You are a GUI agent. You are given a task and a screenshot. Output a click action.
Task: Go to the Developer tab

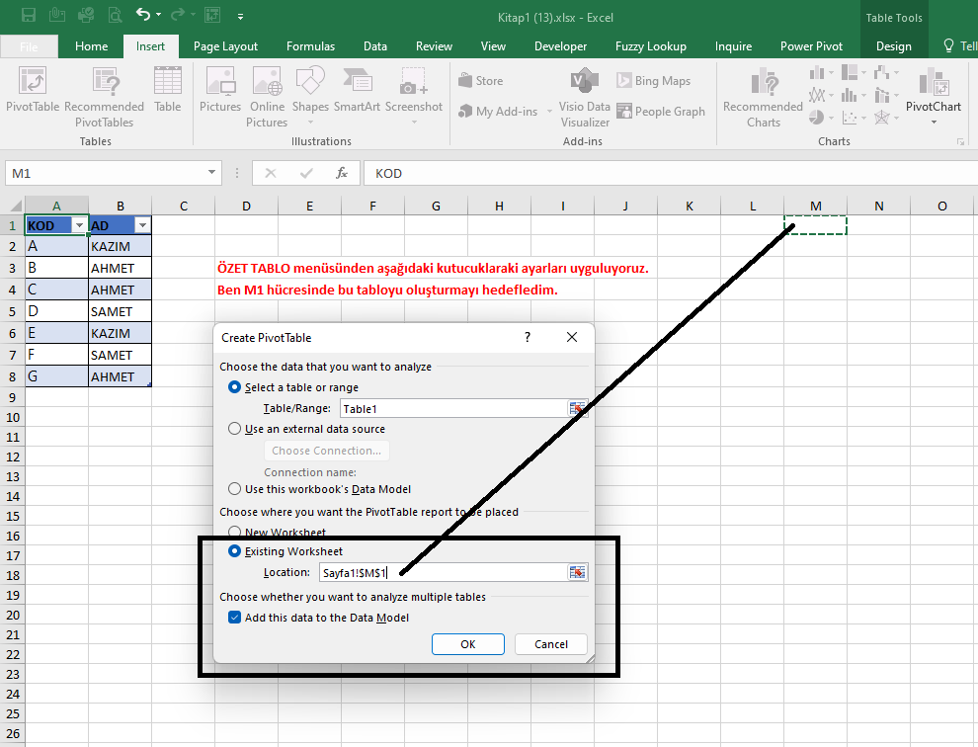(560, 46)
